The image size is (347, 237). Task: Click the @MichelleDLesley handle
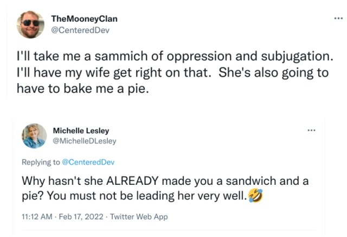84,141
